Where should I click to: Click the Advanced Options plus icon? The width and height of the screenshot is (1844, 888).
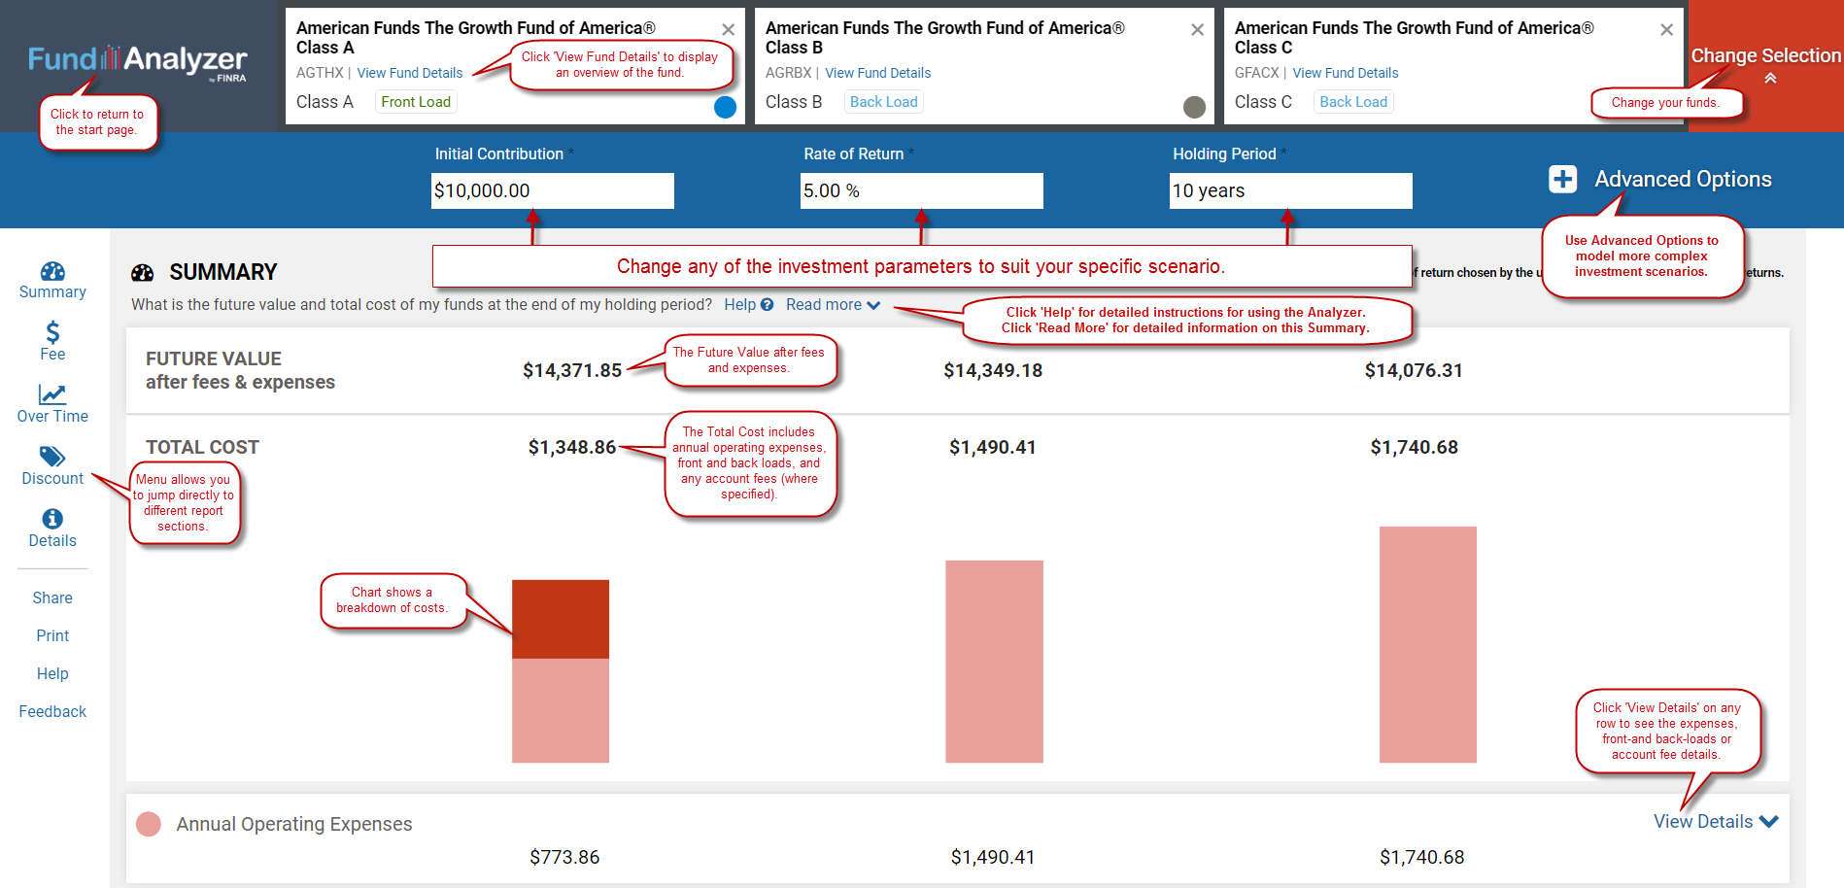pyautogui.click(x=1562, y=179)
